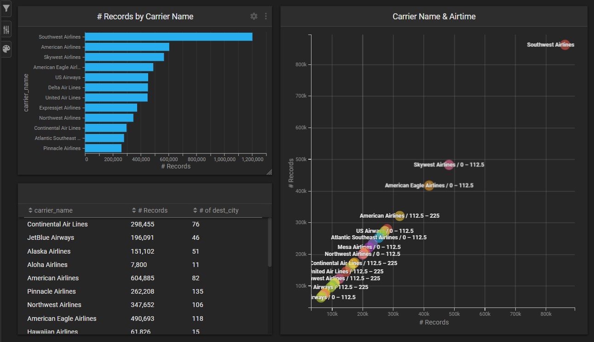This screenshot has height=342, width=594.
Task: Sort table by carrier_name column
Action: pyautogui.click(x=50, y=210)
